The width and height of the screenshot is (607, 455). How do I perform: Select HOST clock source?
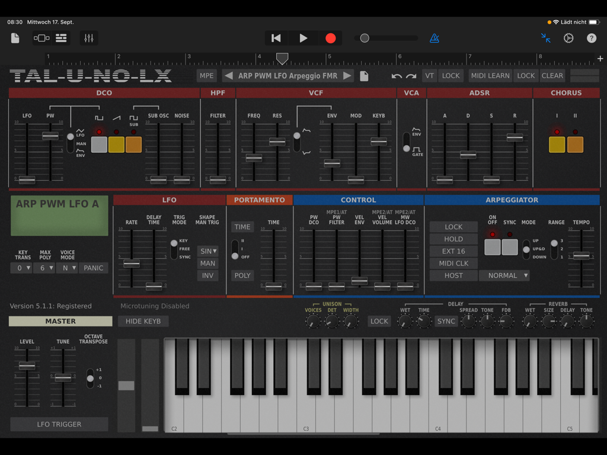453,275
